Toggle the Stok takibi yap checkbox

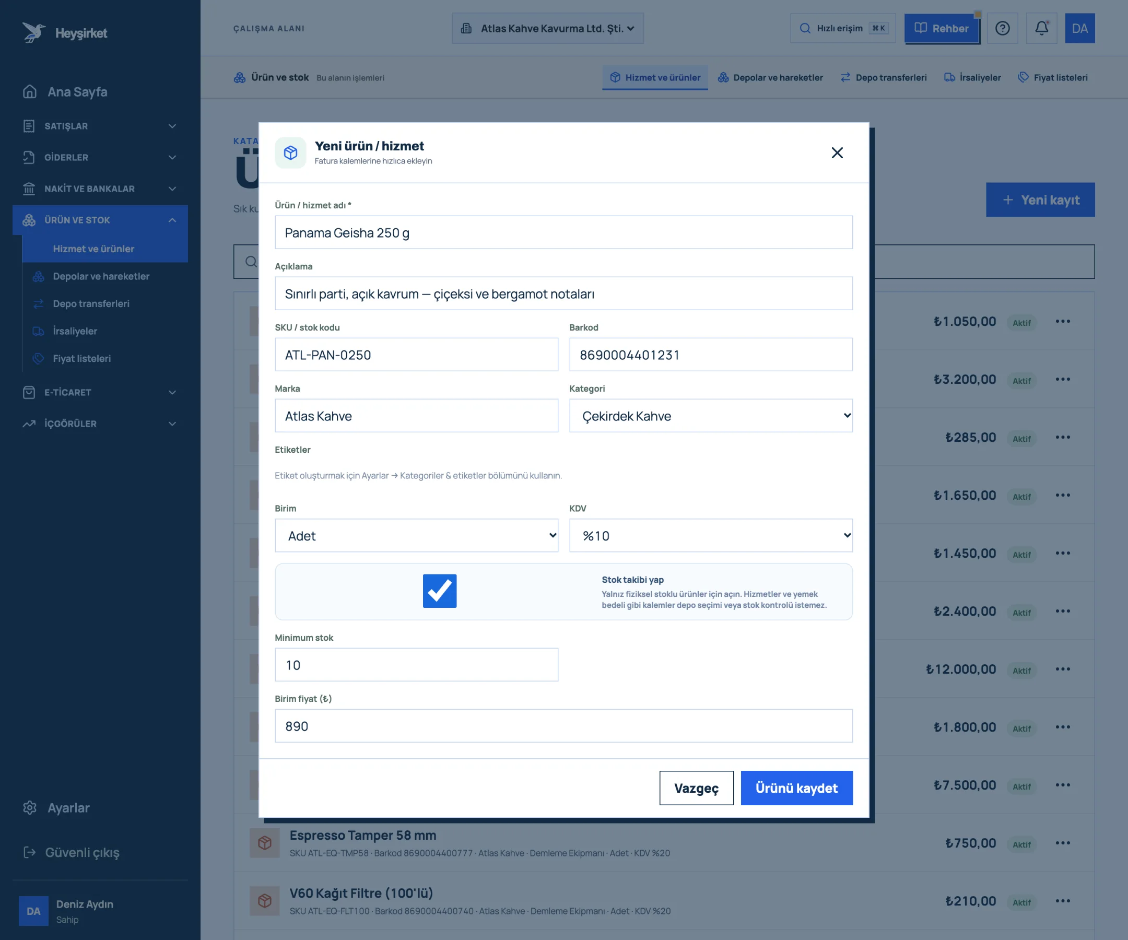click(x=439, y=591)
